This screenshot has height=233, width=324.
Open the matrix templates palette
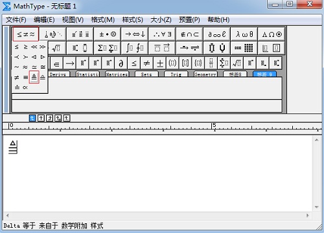click(244, 48)
